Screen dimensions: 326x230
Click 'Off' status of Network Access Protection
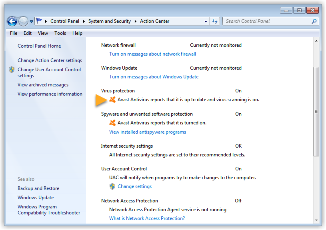[x=238, y=201]
